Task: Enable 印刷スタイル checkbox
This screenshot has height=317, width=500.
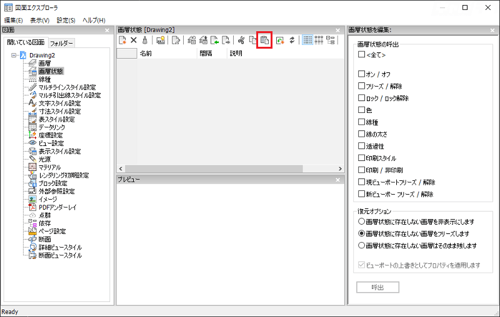Action: point(361,158)
